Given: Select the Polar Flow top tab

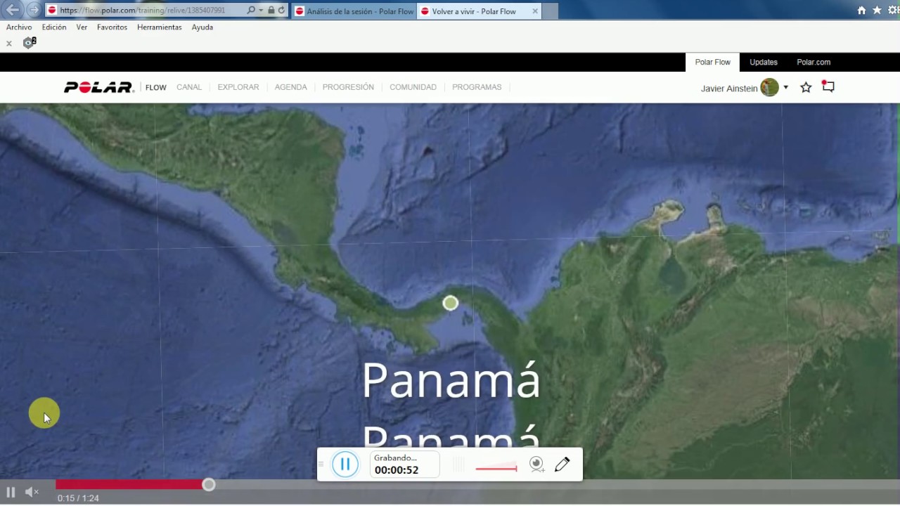Looking at the screenshot, I should click(x=713, y=62).
